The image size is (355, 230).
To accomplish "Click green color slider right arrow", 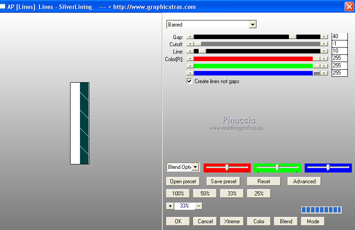I will pos(324,66).
